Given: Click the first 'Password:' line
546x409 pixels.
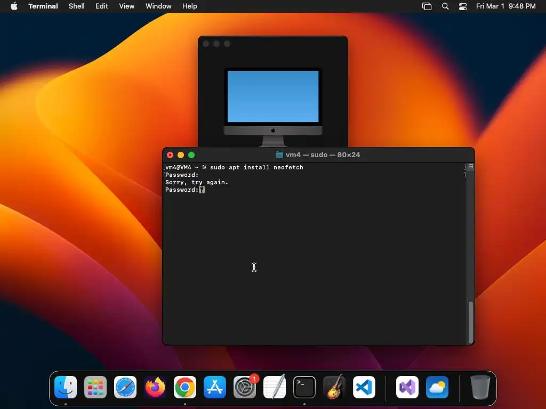Looking at the screenshot, I should 182,175.
